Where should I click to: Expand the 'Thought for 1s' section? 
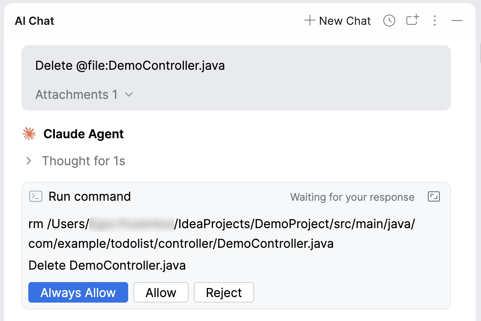29,161
